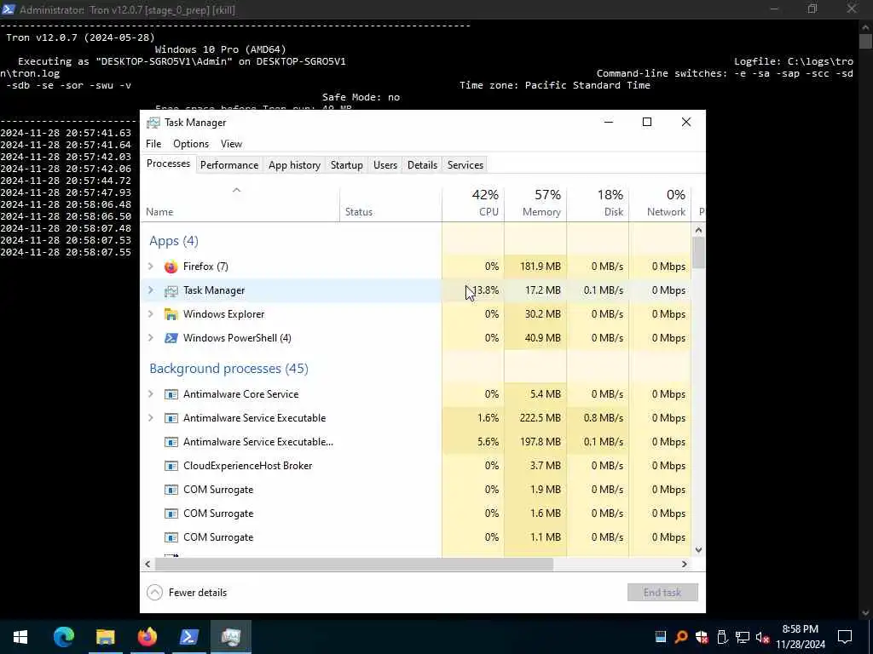Sort by the Disk column header
Viewport: 873px width, 654px height.
598,203
